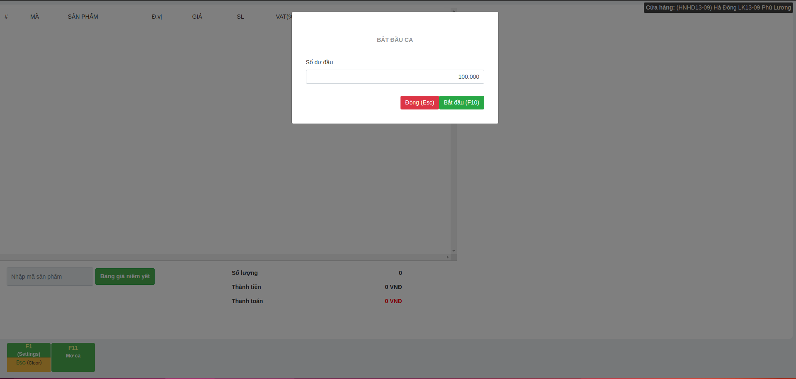Start shift with Bắt đầu (F10)
Viewport: 796px width, 379px height.
pos(461,102)
